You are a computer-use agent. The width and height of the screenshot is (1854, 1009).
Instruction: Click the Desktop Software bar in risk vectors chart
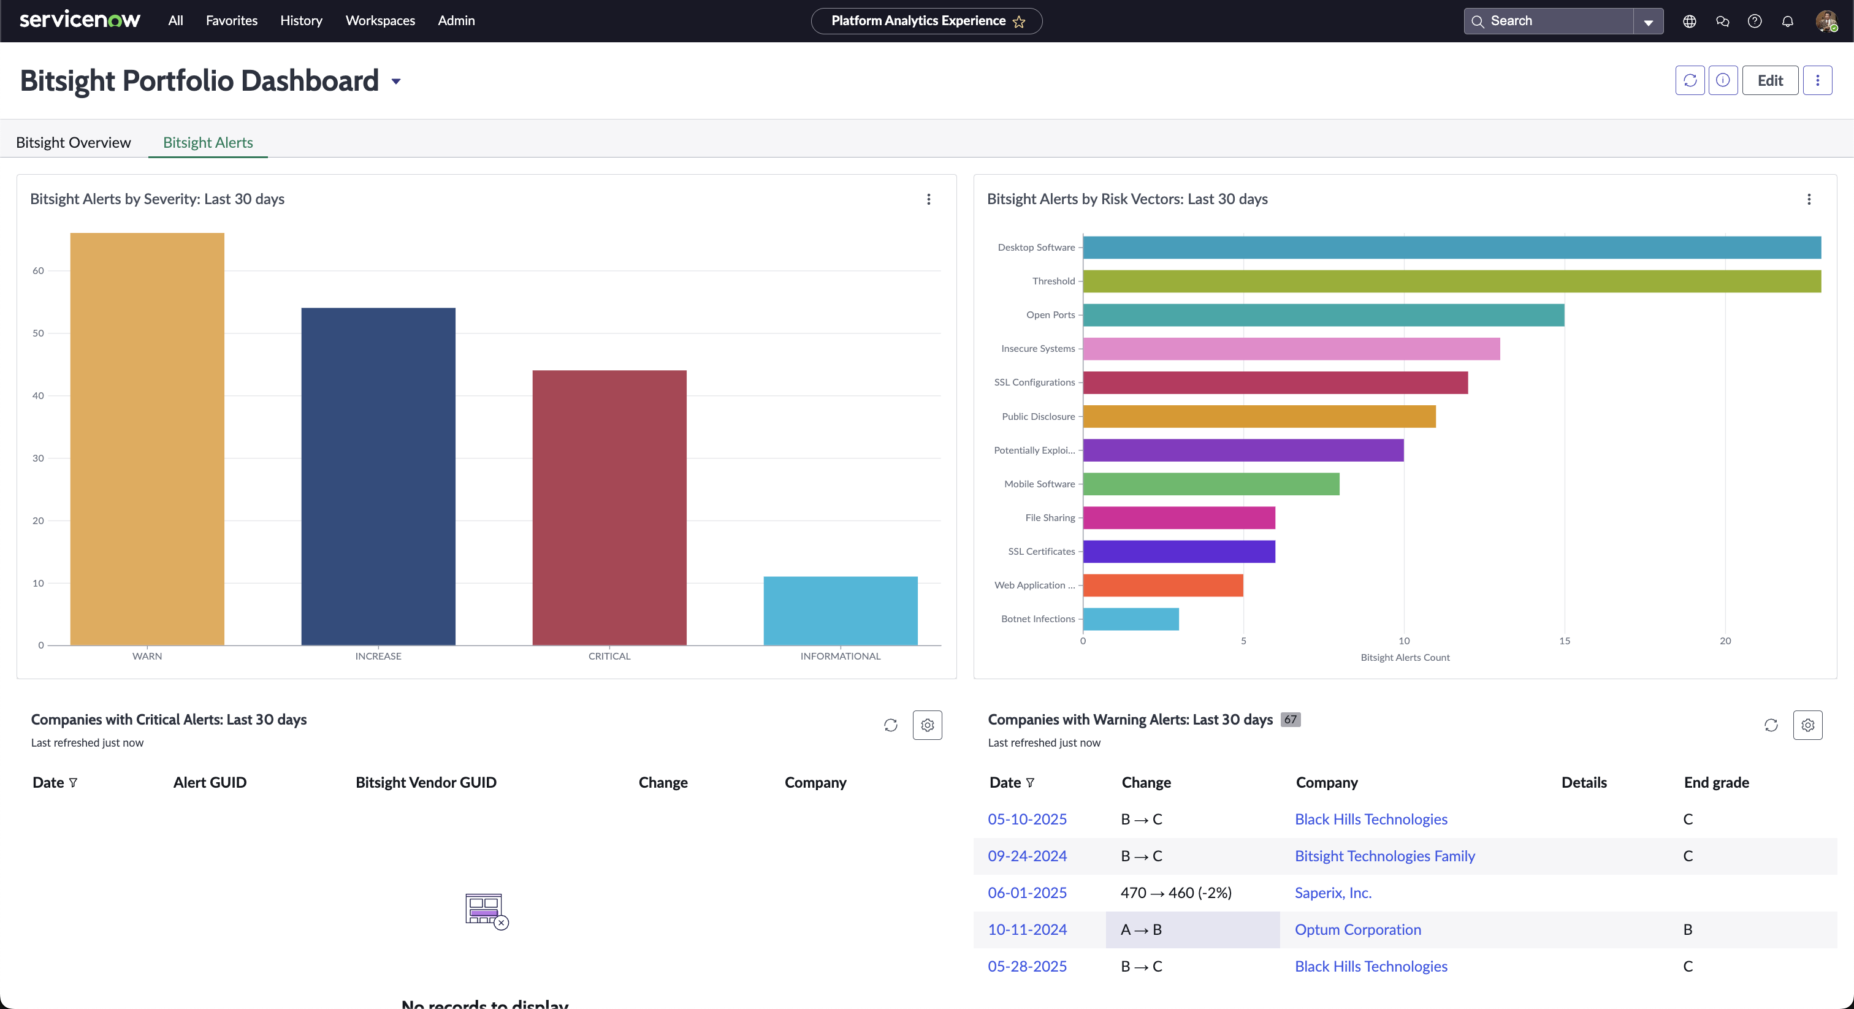[1452, 248]
